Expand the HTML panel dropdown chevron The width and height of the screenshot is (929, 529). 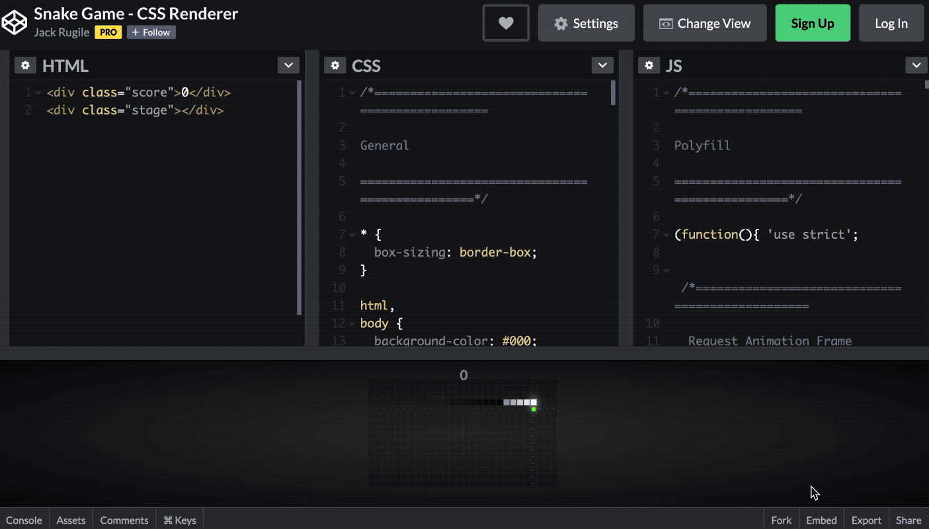tap(288, 65)
